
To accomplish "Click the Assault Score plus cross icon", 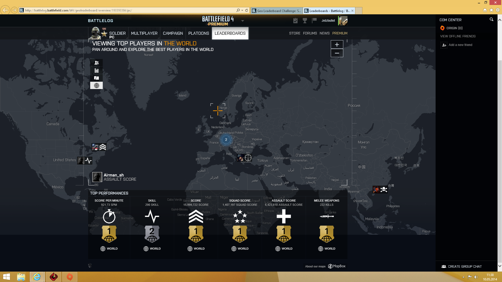I will (x=284, y=216).
